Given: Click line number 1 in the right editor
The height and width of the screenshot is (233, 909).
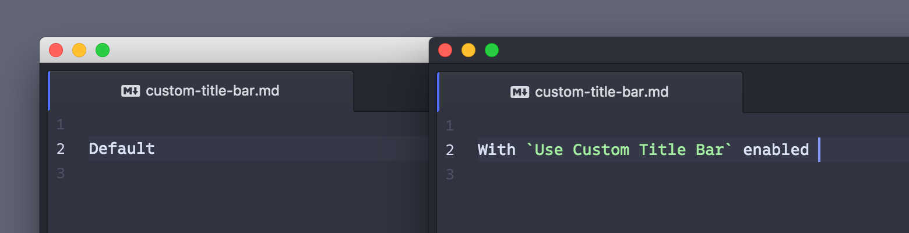Looking at the screenshot, I should coord(449,126).
